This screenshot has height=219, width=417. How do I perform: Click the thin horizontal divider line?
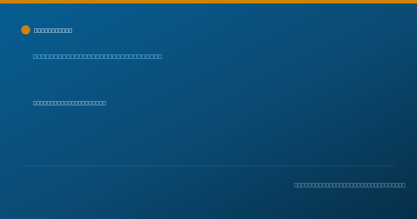click(x=208, y=165)
